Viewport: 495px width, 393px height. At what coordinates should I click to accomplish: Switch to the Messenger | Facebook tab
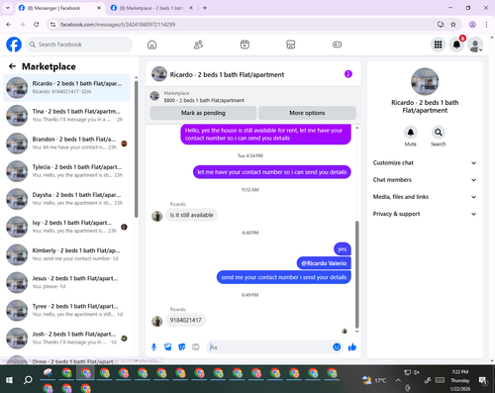click(59, 8)
